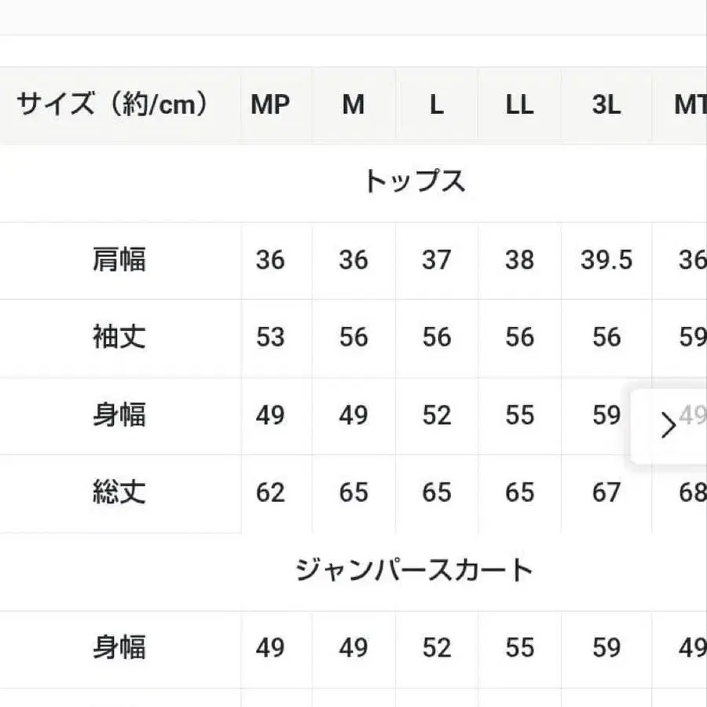
Task: Click the 53 sleeve length value
Action: click(270, 338)
